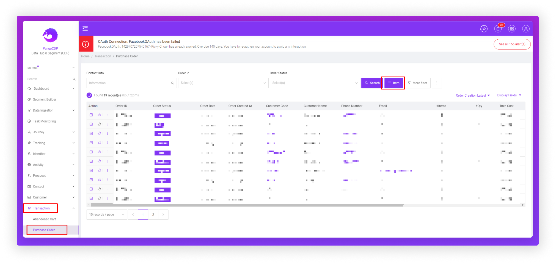Click the purple Search button

[x=372, y=83]
